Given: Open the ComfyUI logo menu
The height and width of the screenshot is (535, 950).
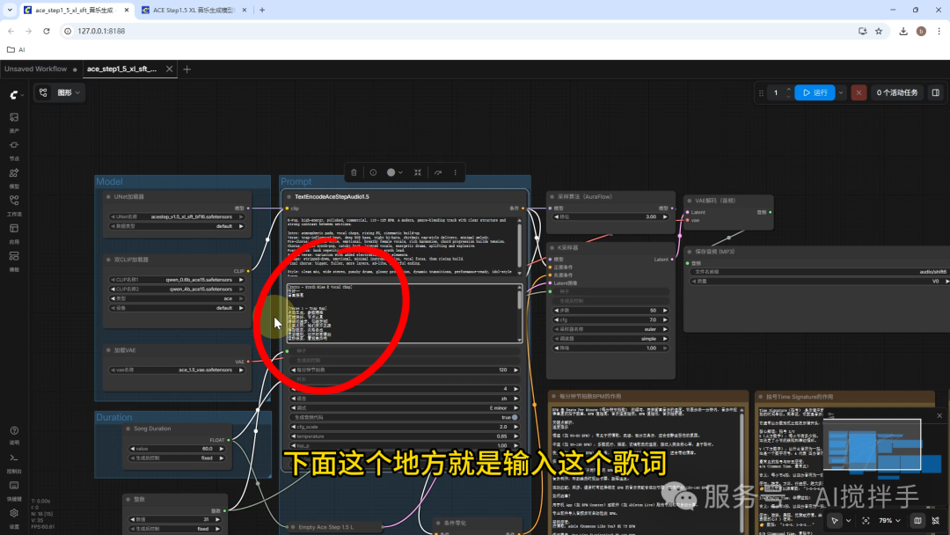Looking at the screenshot, I should pos(16,94).
